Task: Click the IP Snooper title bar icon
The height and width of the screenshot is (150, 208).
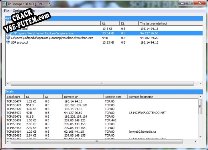Action: click(x=4, y=4)
